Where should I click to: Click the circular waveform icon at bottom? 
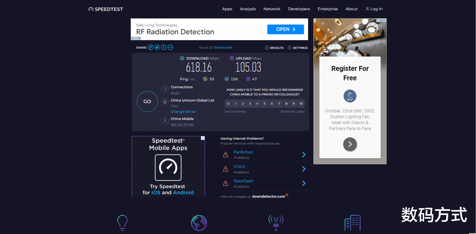click(x=199, y=223)
